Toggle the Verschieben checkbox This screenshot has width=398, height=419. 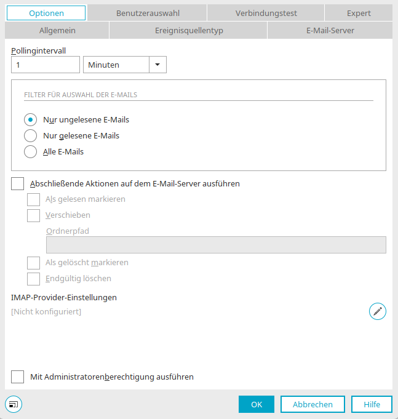click(33, 215)
